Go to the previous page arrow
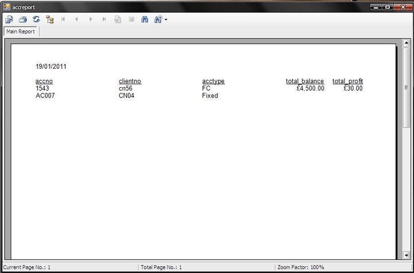 click(x=76, y=19)
